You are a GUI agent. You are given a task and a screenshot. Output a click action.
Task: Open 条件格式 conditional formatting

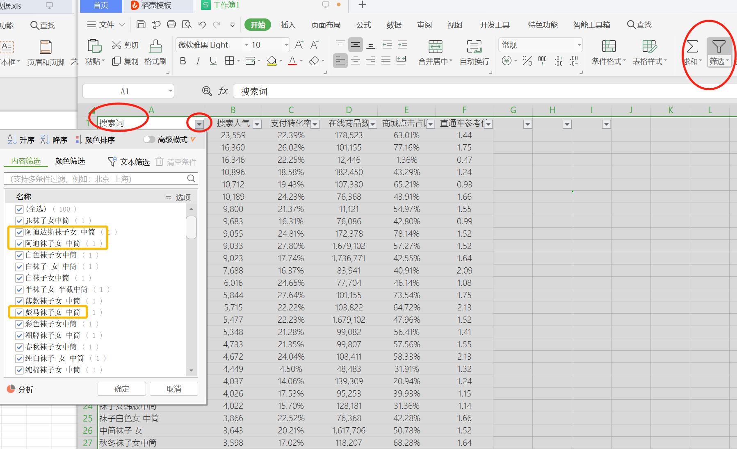(x=608, y=52)
